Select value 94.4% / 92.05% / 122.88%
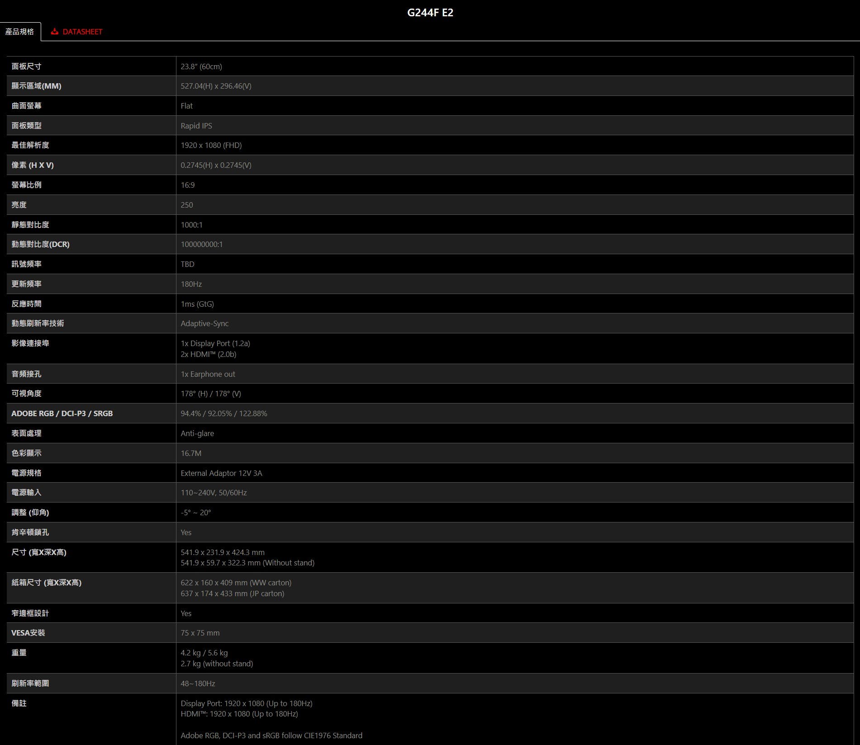 coord(224,413)
